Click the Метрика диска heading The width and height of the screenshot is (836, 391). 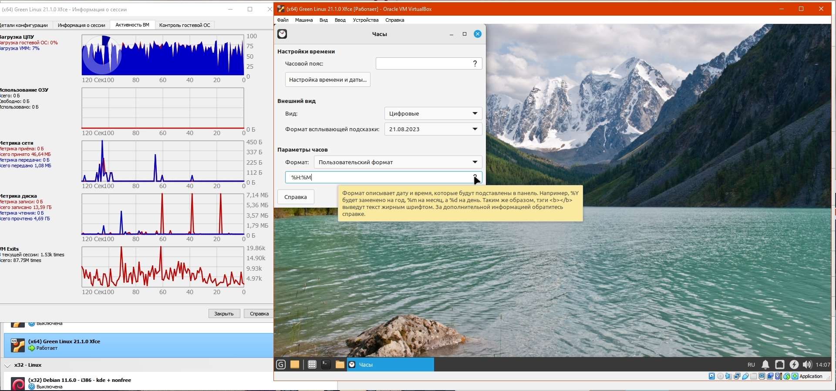coord(19,196)
